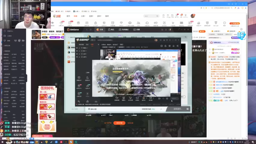Click the WeGame search field
The width and height of the screenshot is (256, 144).
pos(177,37)
